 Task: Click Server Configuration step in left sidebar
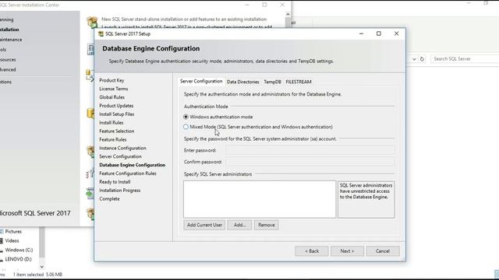[x=120, y=156]
